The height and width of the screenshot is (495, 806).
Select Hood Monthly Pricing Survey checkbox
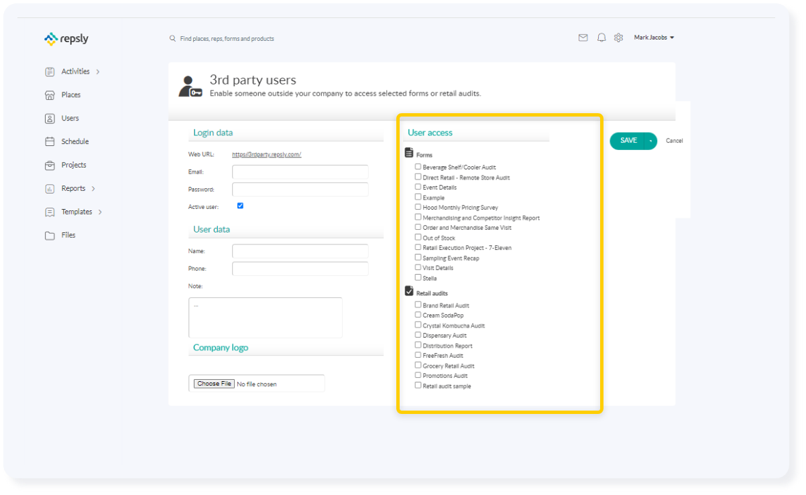pyautogui.click(x=418, y=207)
